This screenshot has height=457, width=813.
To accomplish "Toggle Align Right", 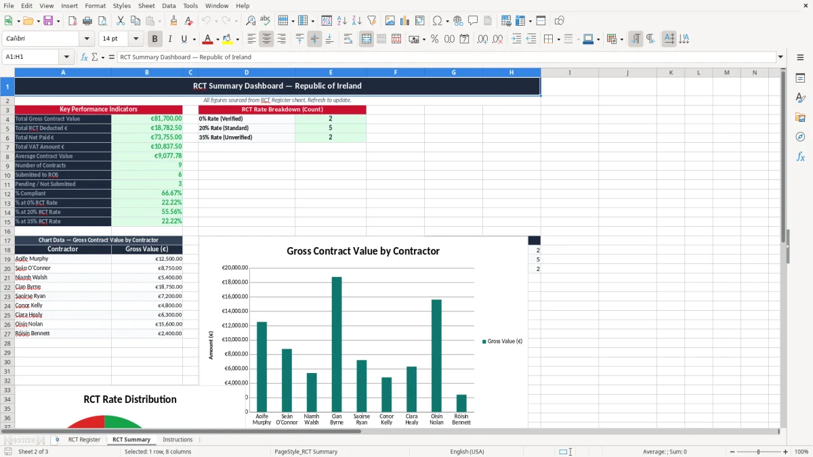I will pos(281,39).
